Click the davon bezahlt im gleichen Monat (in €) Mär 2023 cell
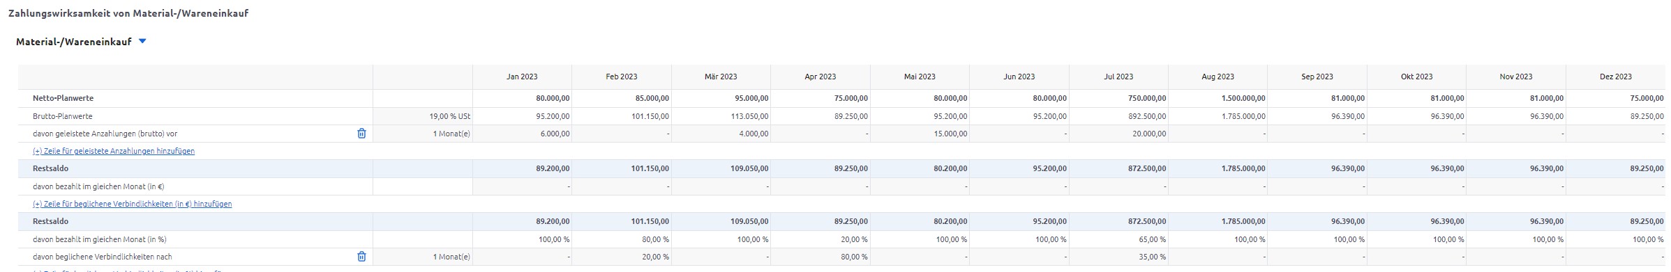The image size is (1671, 272). (x=721, y=186)
